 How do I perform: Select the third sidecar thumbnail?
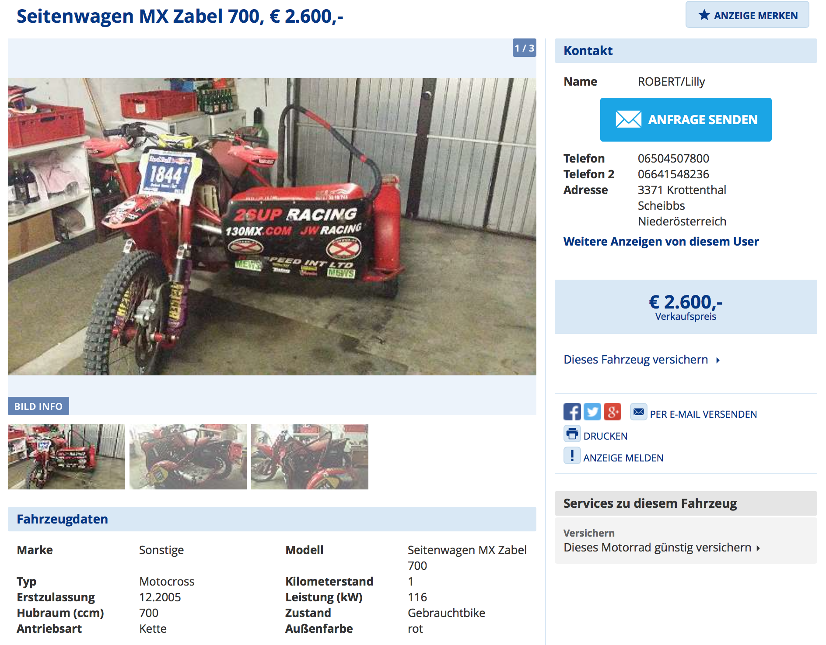310,457
